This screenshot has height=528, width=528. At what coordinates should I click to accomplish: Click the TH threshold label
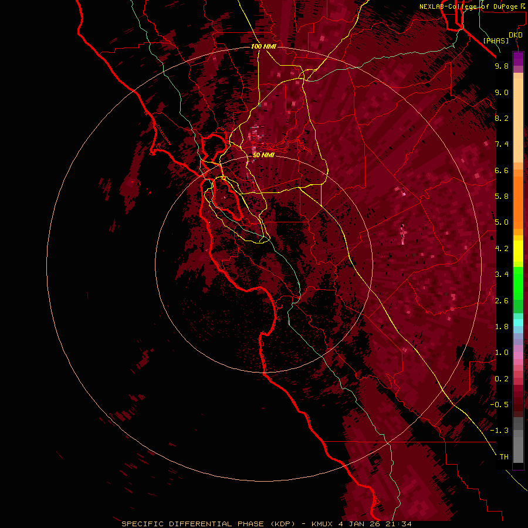click(504, 457)
